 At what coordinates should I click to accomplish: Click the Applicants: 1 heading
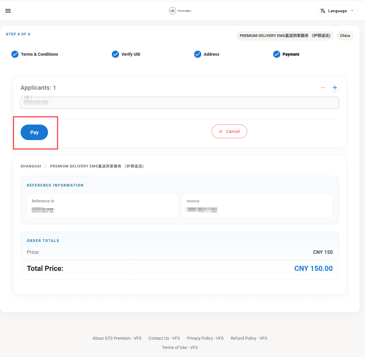tap(38, 88)
